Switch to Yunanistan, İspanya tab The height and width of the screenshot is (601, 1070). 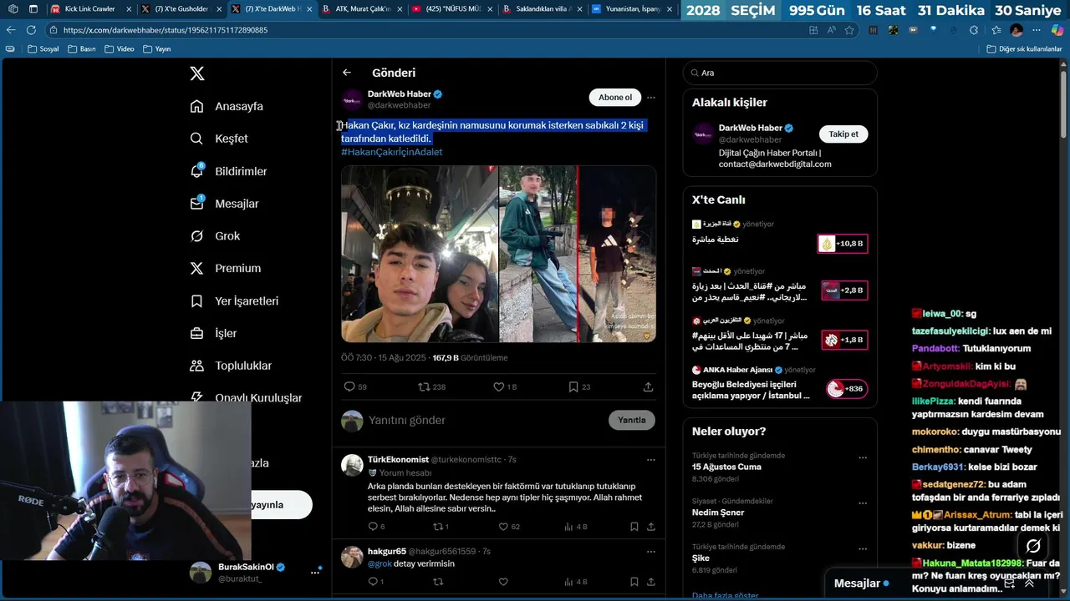click(x=633, y=9)
